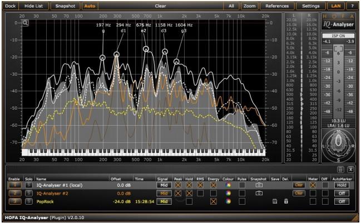Open the help question mark button
Image resolution: width=361 pixels, height=223 pixels.
tap(352, 6)
